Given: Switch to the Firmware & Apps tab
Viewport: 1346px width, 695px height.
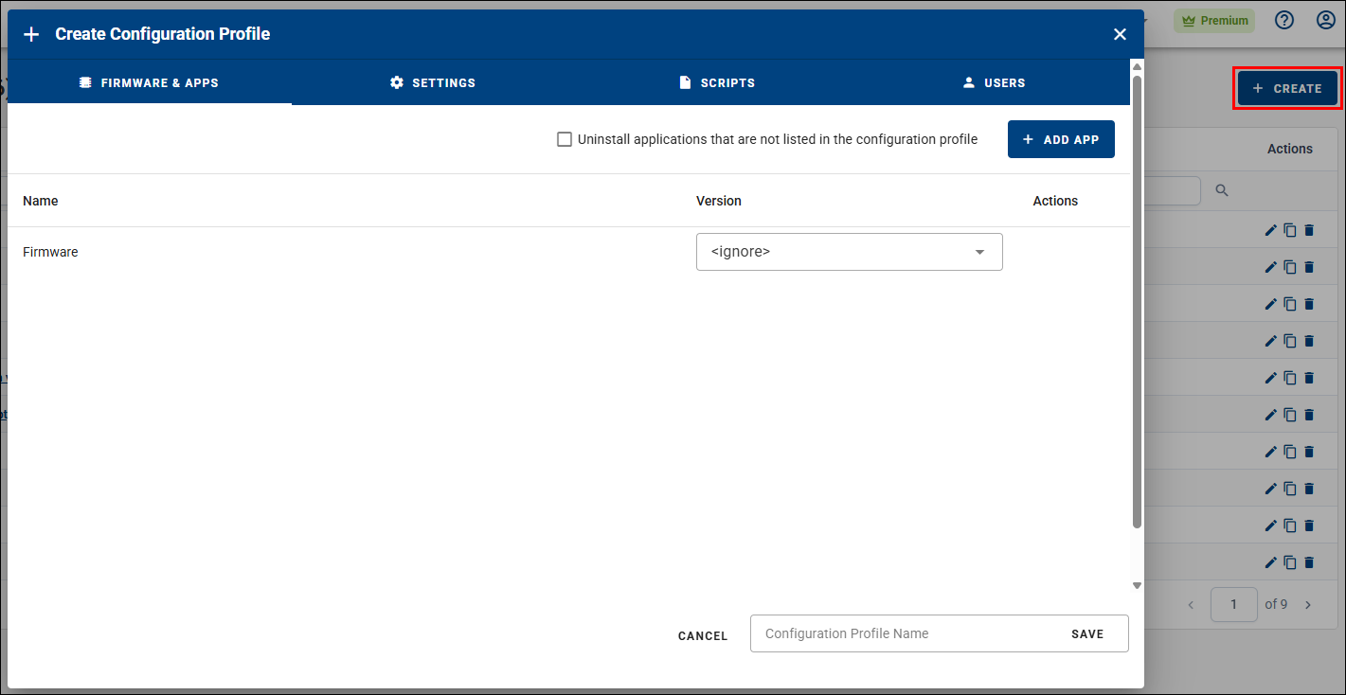Looking at the screenshot, I should [x=150, y=83].
